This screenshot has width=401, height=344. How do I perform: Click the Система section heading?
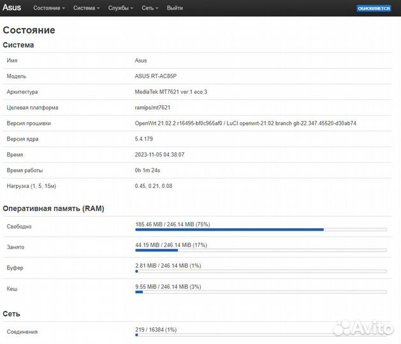(18, 45)
